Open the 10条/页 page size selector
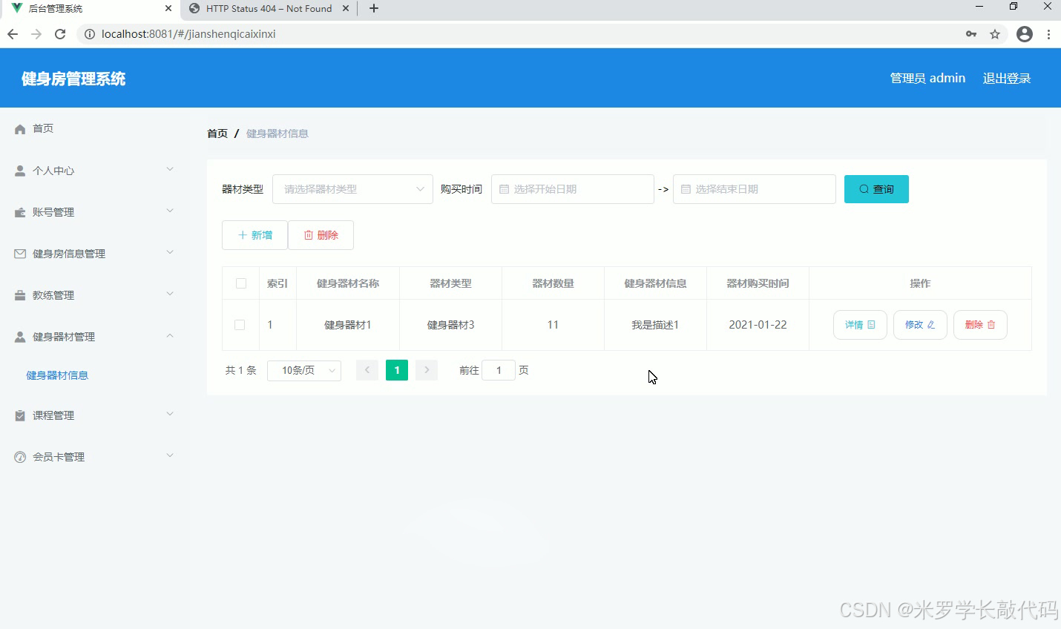 click(303, 369)
